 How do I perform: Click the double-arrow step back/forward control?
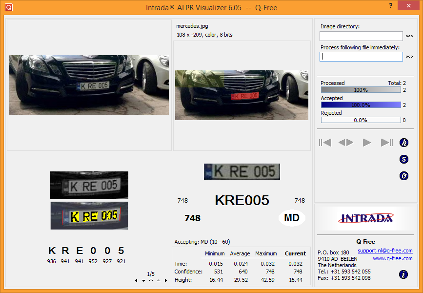(x=346, y=143)
